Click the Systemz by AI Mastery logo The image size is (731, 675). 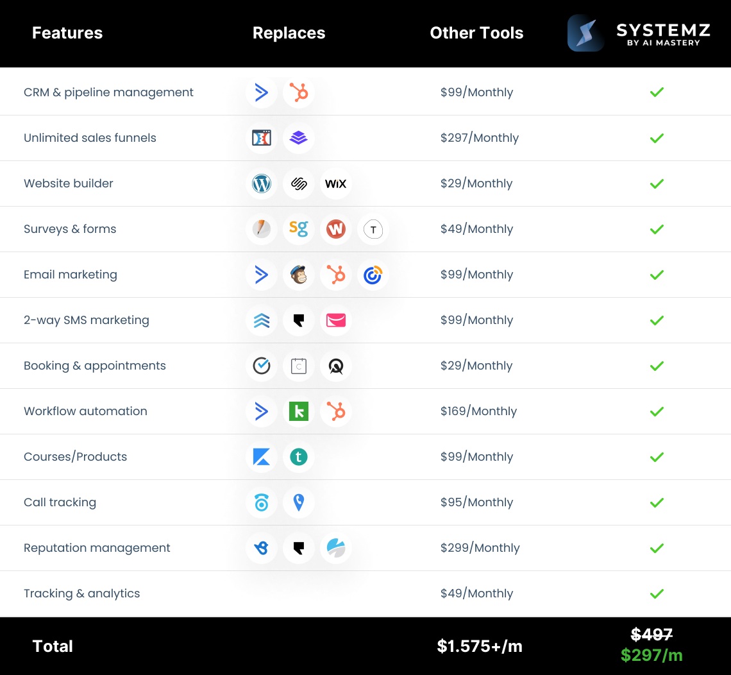[639, 33]
